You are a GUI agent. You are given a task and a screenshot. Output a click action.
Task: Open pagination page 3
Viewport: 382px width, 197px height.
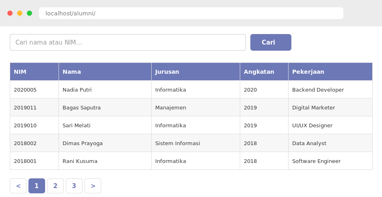pos(74,186)
